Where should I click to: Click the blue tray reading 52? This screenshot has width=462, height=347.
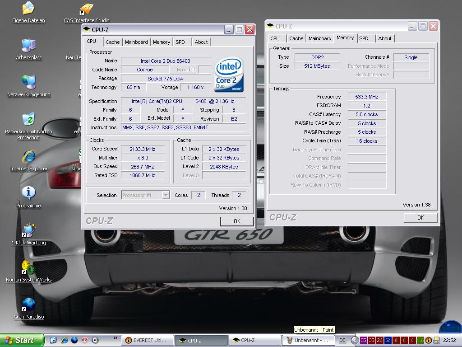click(x=388, y=340)
